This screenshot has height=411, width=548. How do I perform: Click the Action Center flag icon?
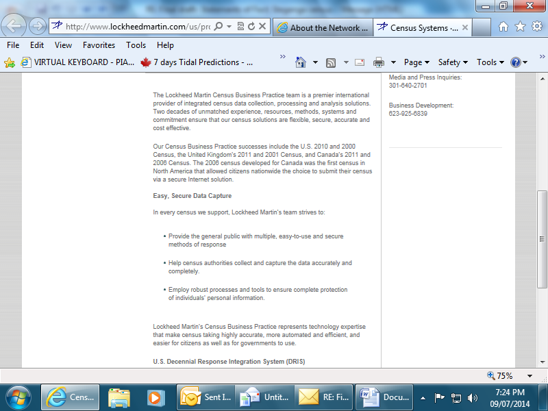(x=439, y=397)
